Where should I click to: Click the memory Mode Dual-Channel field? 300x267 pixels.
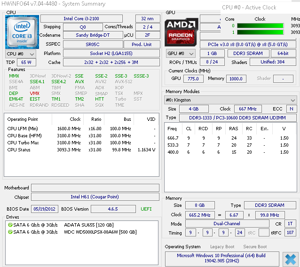pos(227,224)
